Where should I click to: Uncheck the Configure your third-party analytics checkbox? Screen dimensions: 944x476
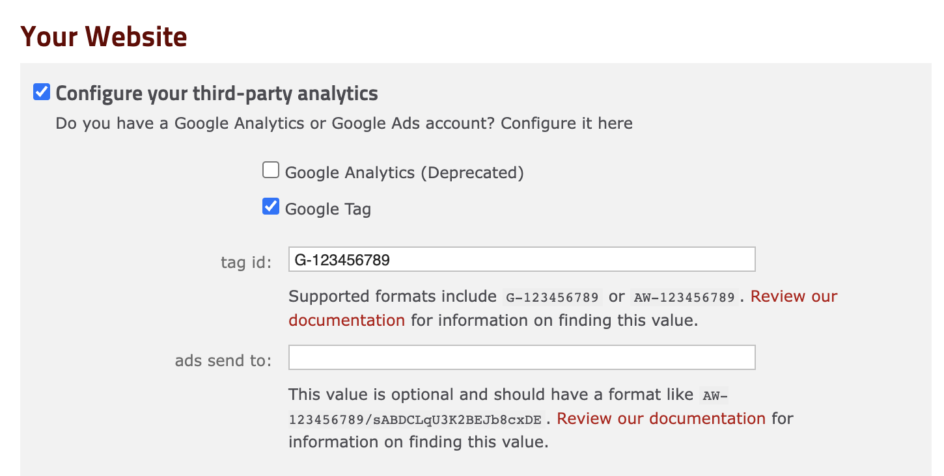click(42, 92)
